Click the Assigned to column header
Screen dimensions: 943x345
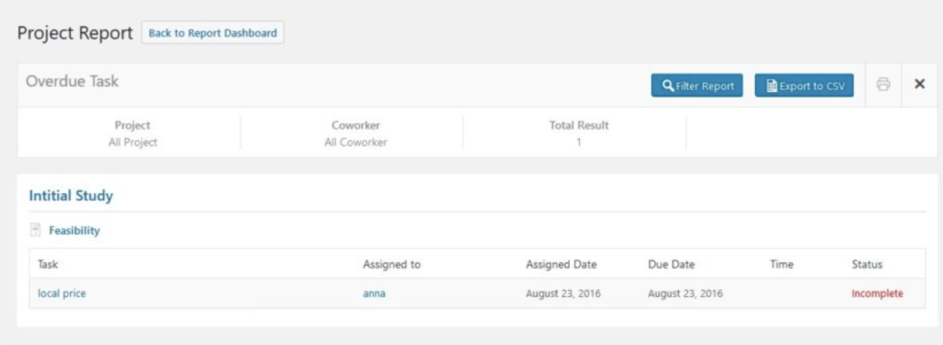[x=391, y=264]
